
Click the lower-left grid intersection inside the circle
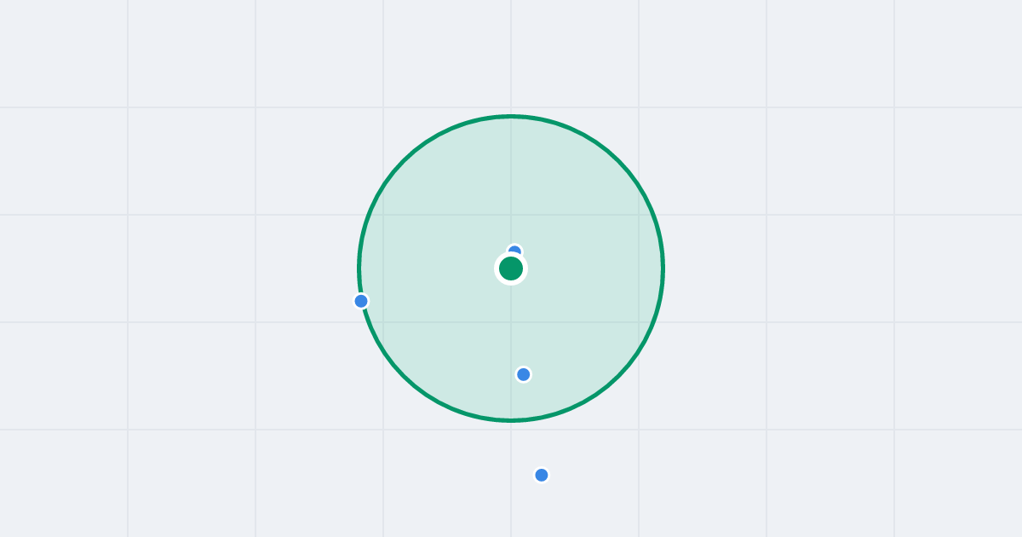pos(383,322)
